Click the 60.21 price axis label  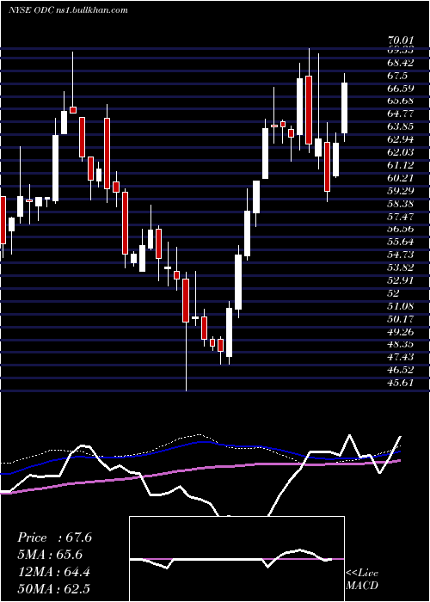[x=402, y=178]
